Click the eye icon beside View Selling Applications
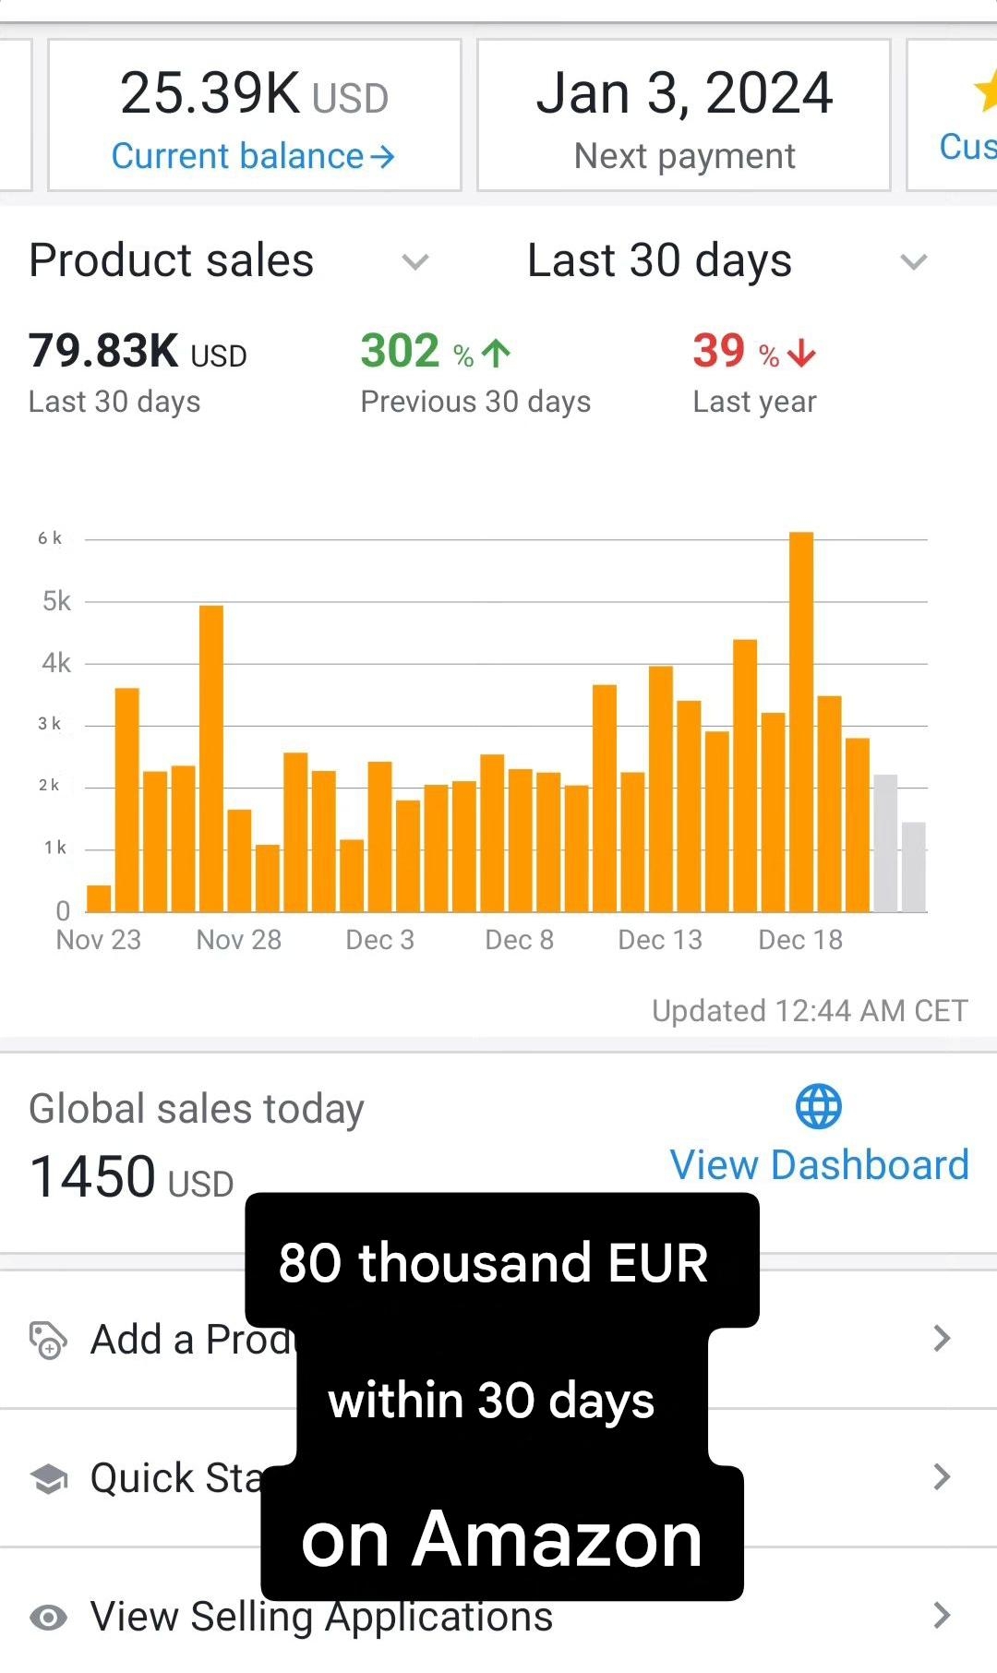The width and height of the screenshot is (997, 1673). coord(48,1617)
